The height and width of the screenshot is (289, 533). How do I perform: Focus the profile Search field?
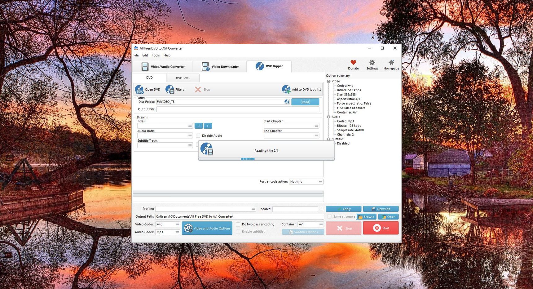[x=295, y=209]
